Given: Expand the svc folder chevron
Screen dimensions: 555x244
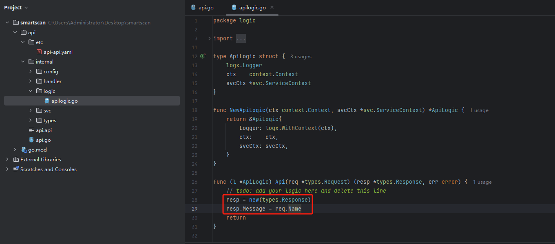Looking at the screenshot, I should (x=31, y=111).
